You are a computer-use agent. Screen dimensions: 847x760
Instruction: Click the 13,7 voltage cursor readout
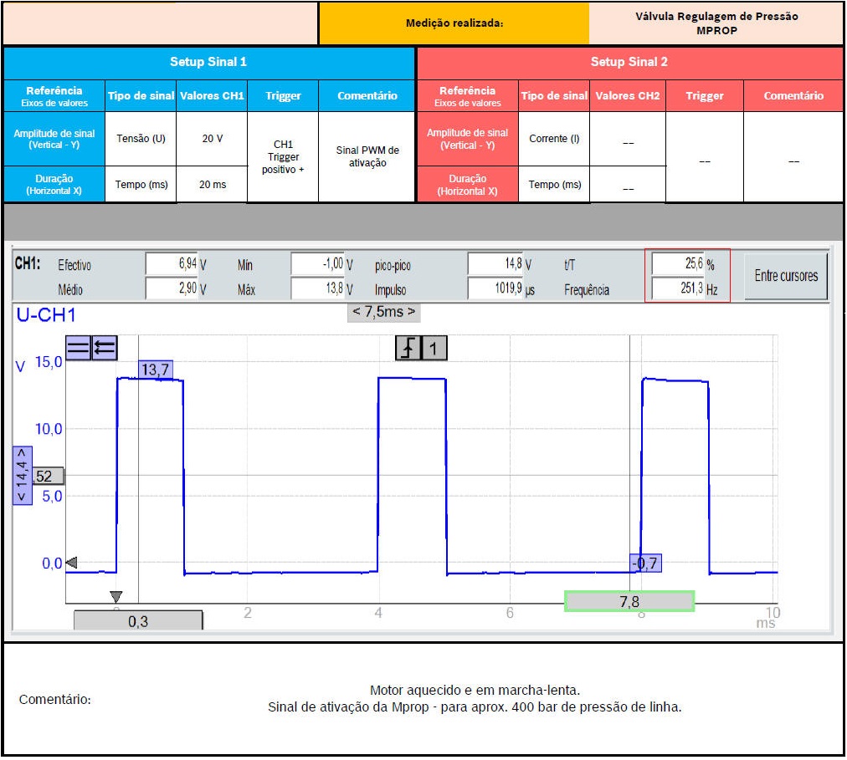(156, 370)
